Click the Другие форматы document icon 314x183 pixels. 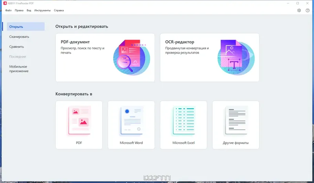[236, 121]
